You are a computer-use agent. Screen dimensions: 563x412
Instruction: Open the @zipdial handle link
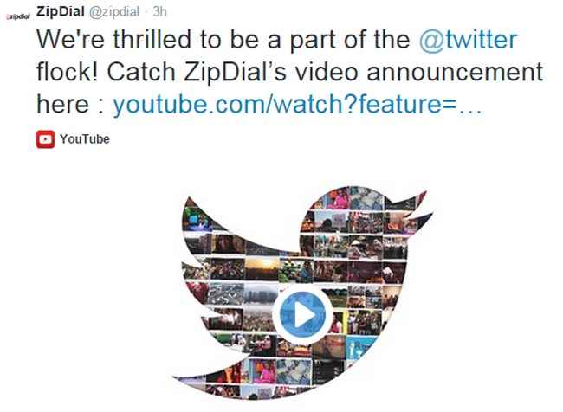coord(113,12)
